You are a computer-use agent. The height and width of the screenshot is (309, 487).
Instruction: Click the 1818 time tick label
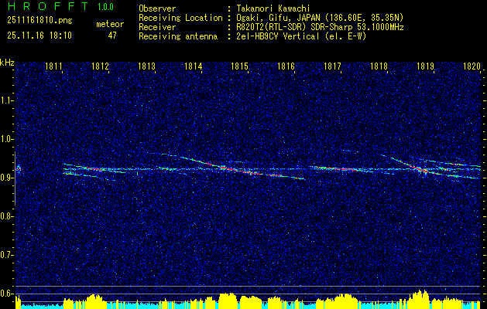(x=379, y=66)
